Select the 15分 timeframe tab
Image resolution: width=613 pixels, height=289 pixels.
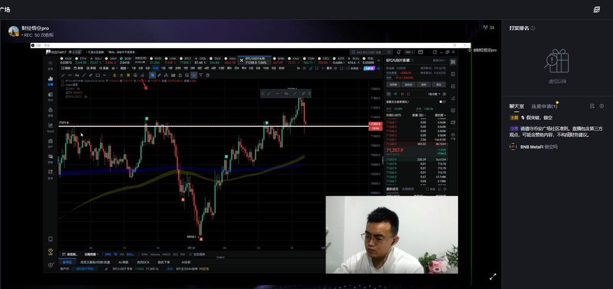click(155, 68)
